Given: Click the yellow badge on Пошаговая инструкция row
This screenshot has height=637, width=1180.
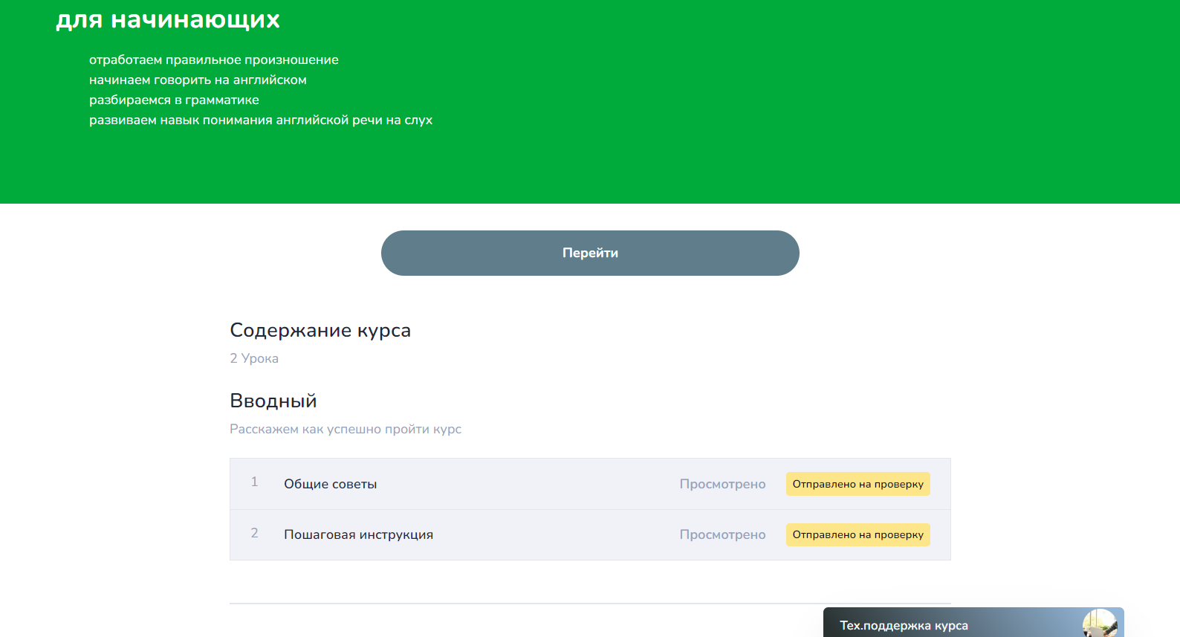Looking at the screenshot, I should point(858,534).
